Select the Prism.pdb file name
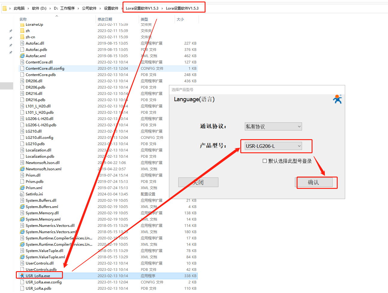 click(x=34, y=182)
